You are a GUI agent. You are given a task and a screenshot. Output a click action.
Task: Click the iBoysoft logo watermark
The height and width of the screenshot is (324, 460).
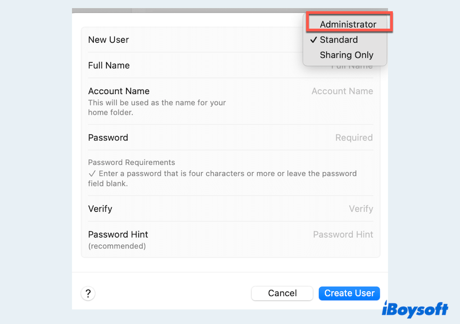coord(415,309)
